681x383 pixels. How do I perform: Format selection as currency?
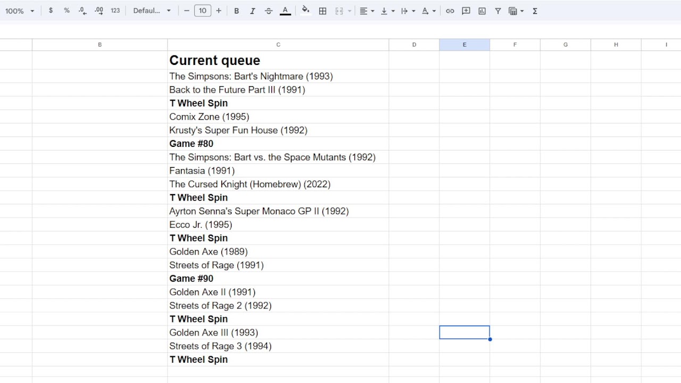point(51,11)
